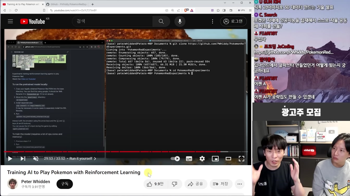
Task: Open the YouTube settings three-dot menu
Action: (x=213, y=21)
